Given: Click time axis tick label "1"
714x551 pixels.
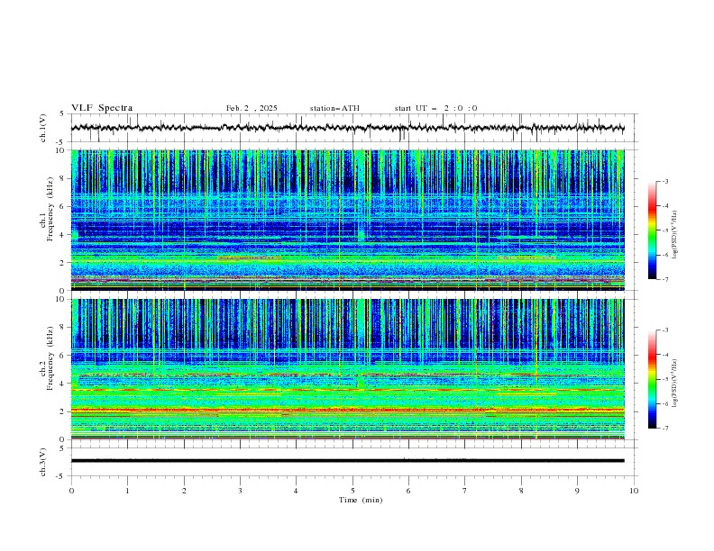Looking at the screenshot, I should 127,491.
